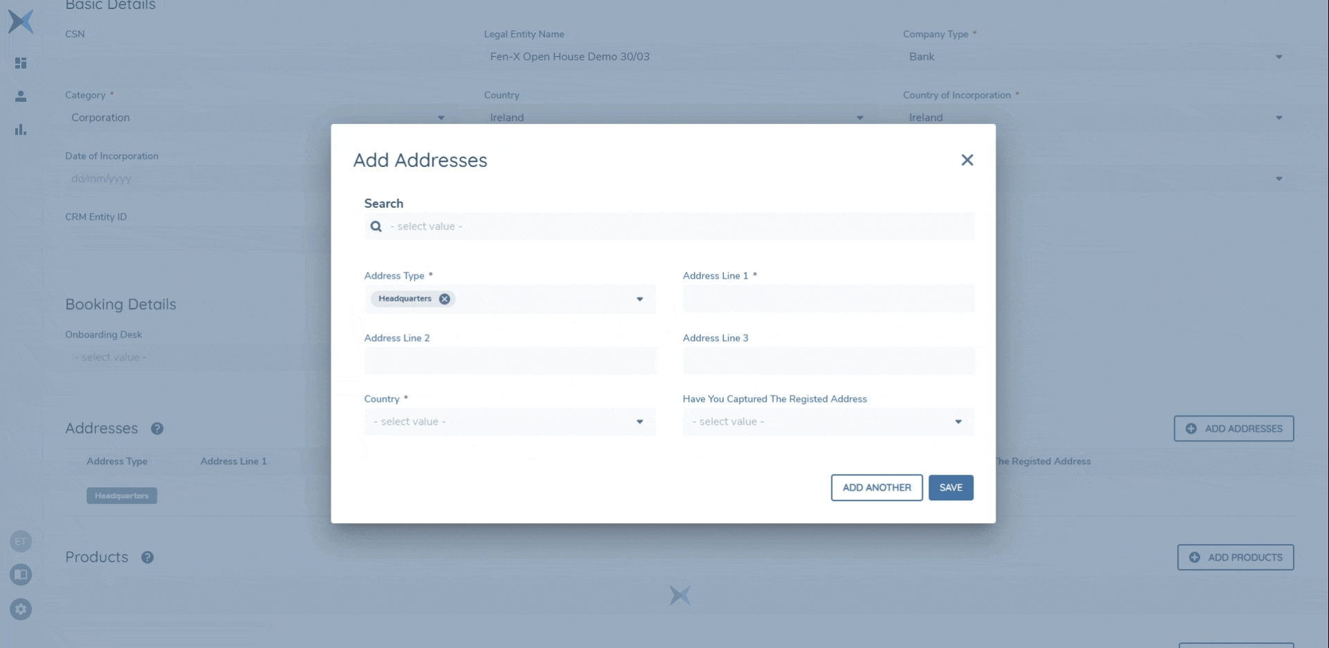Viewport: 1329px width, 648px height.
Task: Open the dashboard grid icon in sidebar
Action: pos(21,63)
